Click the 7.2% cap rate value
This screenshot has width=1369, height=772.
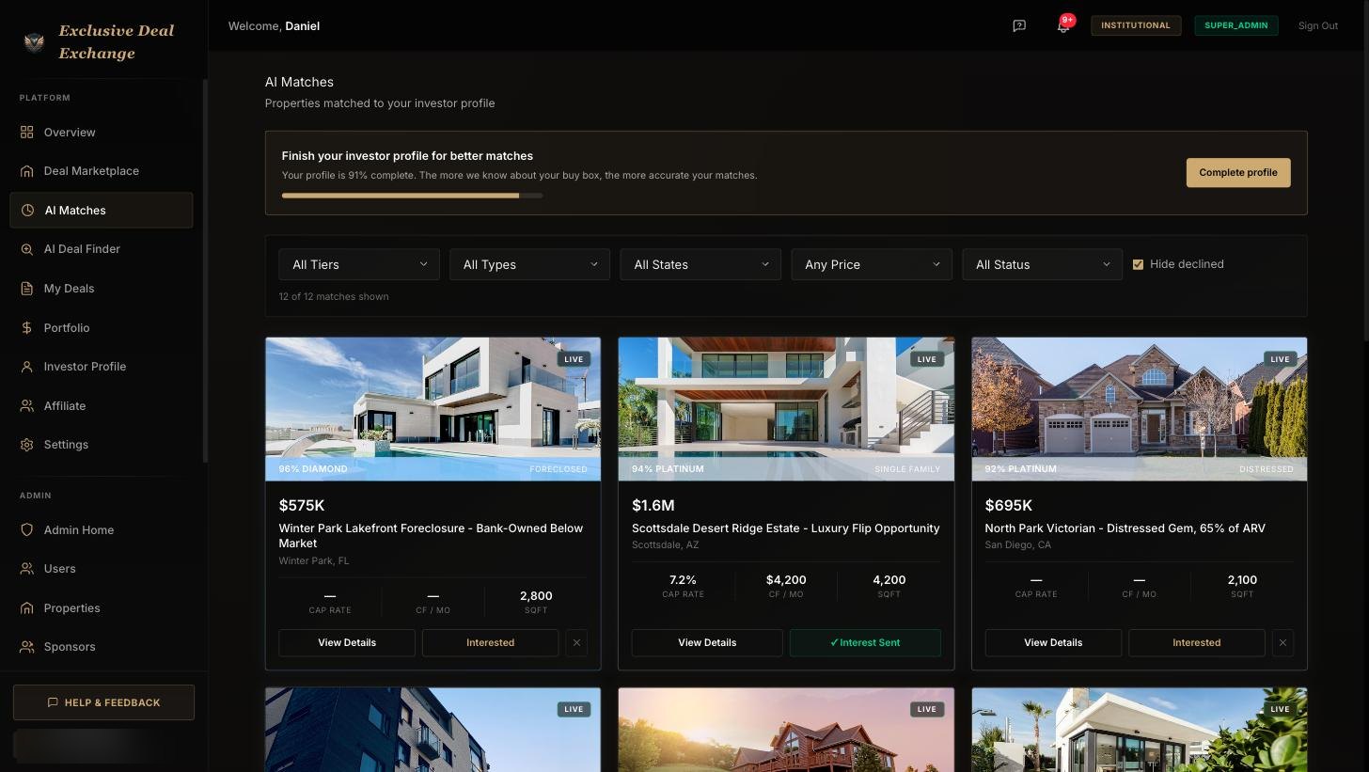pyautogui.click(x=683, y=580)
